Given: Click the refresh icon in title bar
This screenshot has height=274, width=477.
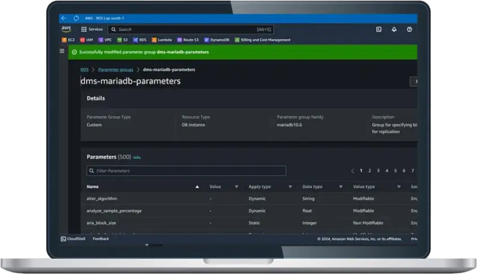Looking at the screenshot, I should tap(76, 18).
